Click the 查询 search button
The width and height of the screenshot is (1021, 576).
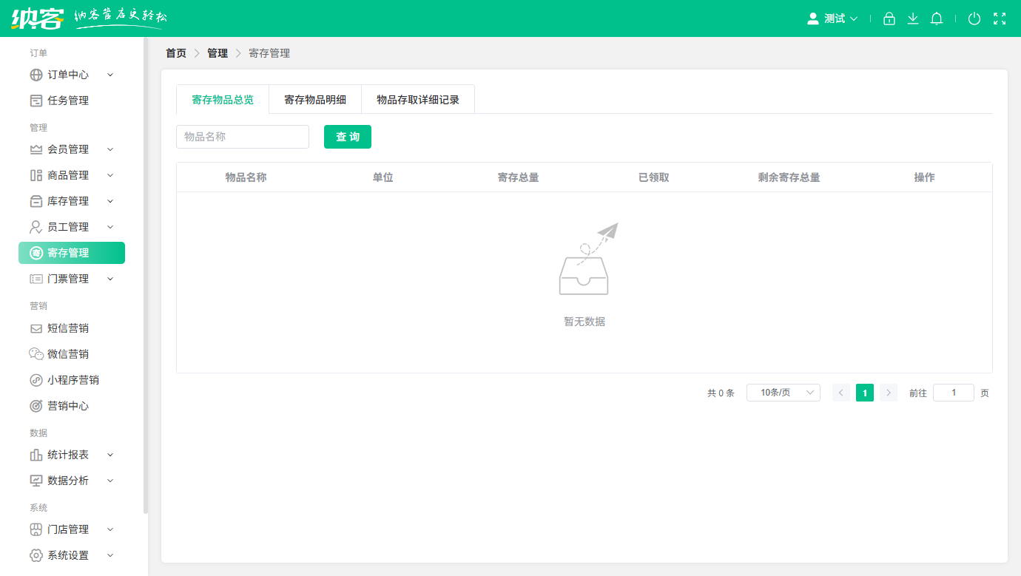pos(348,137)
